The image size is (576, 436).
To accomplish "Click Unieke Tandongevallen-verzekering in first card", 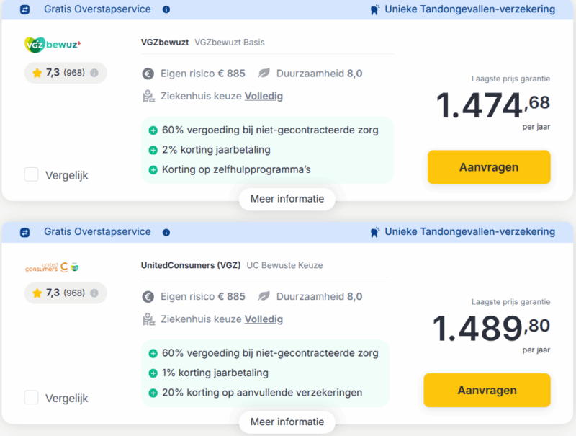I will click(x=469, y=9).
